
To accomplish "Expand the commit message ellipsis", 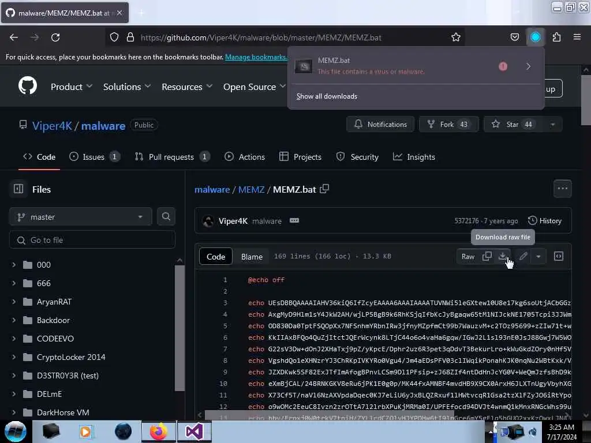I will click(x=294, y=220).
